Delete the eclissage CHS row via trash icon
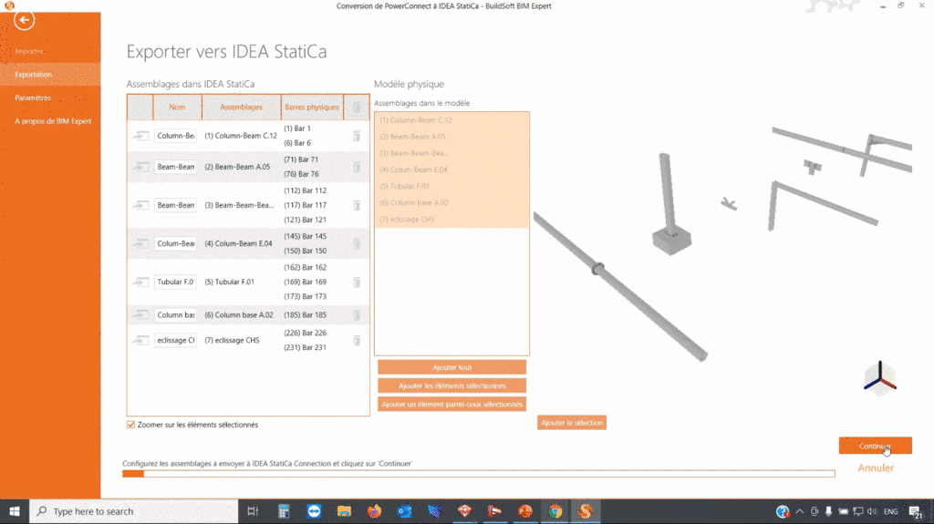Screen dimensions: 934x524 pos(357,340)
